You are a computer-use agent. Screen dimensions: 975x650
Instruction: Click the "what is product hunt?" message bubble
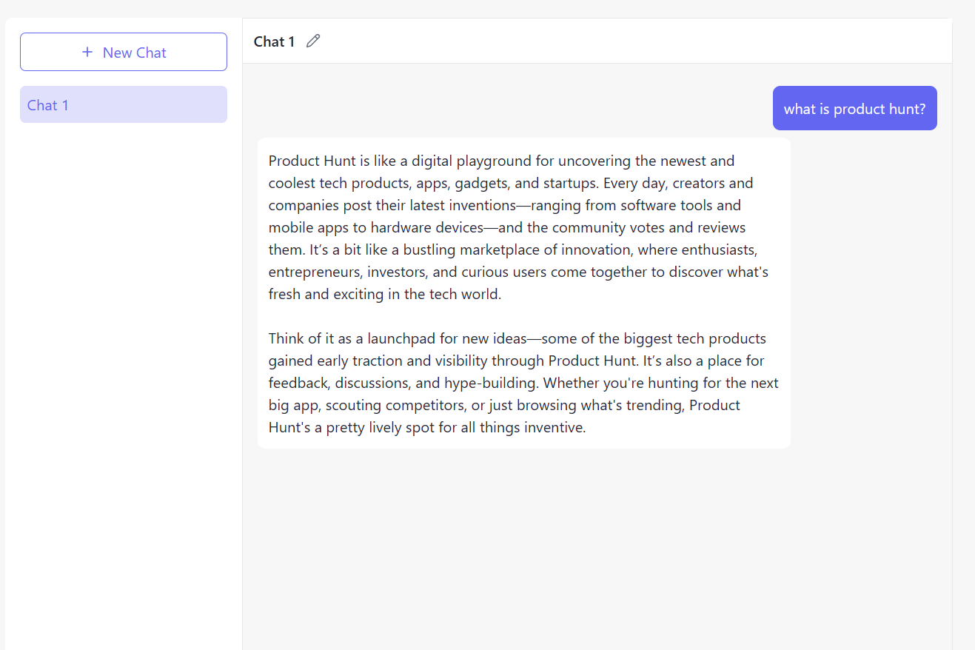854,109
